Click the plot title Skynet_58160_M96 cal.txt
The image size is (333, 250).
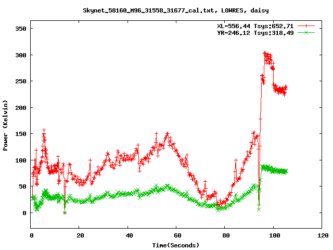176,10
